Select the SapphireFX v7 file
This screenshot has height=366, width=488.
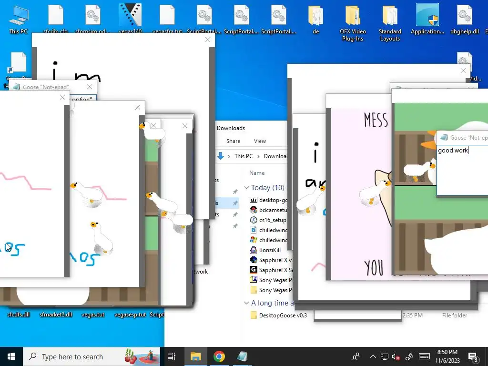[x=271, y=260]
